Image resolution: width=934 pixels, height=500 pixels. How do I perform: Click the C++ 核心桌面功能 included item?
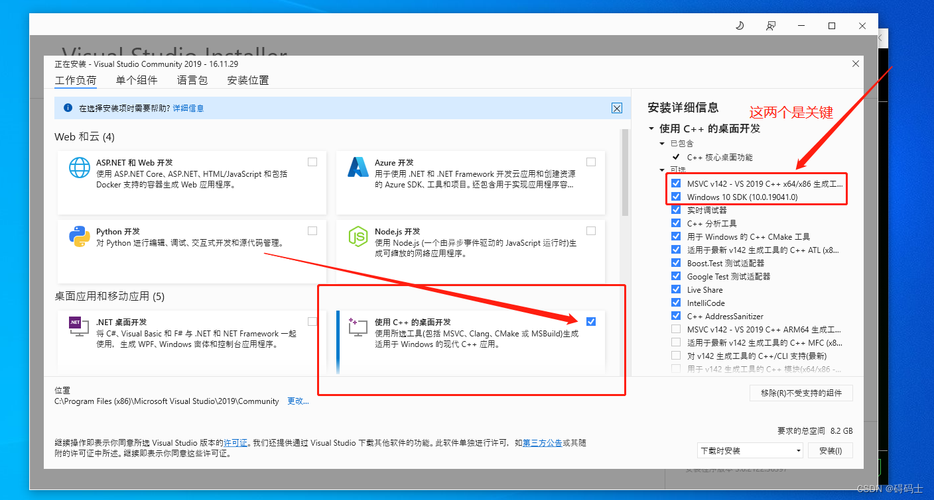tap(720, 157)
